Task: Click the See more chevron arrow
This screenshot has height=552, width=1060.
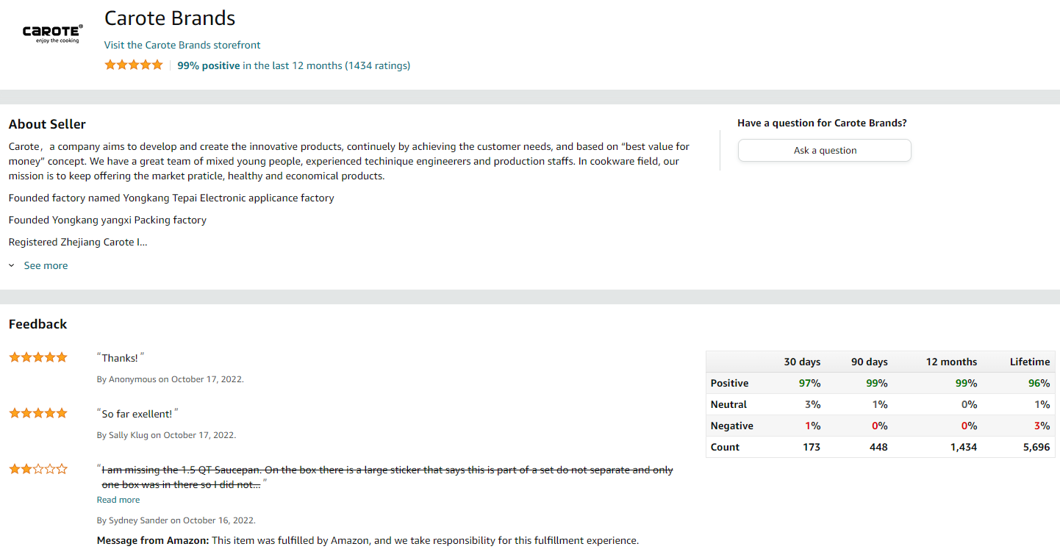Action: point(12,266)
